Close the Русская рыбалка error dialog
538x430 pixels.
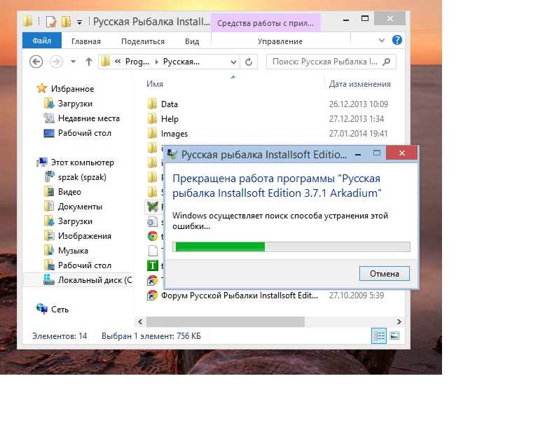pos(402,153)
